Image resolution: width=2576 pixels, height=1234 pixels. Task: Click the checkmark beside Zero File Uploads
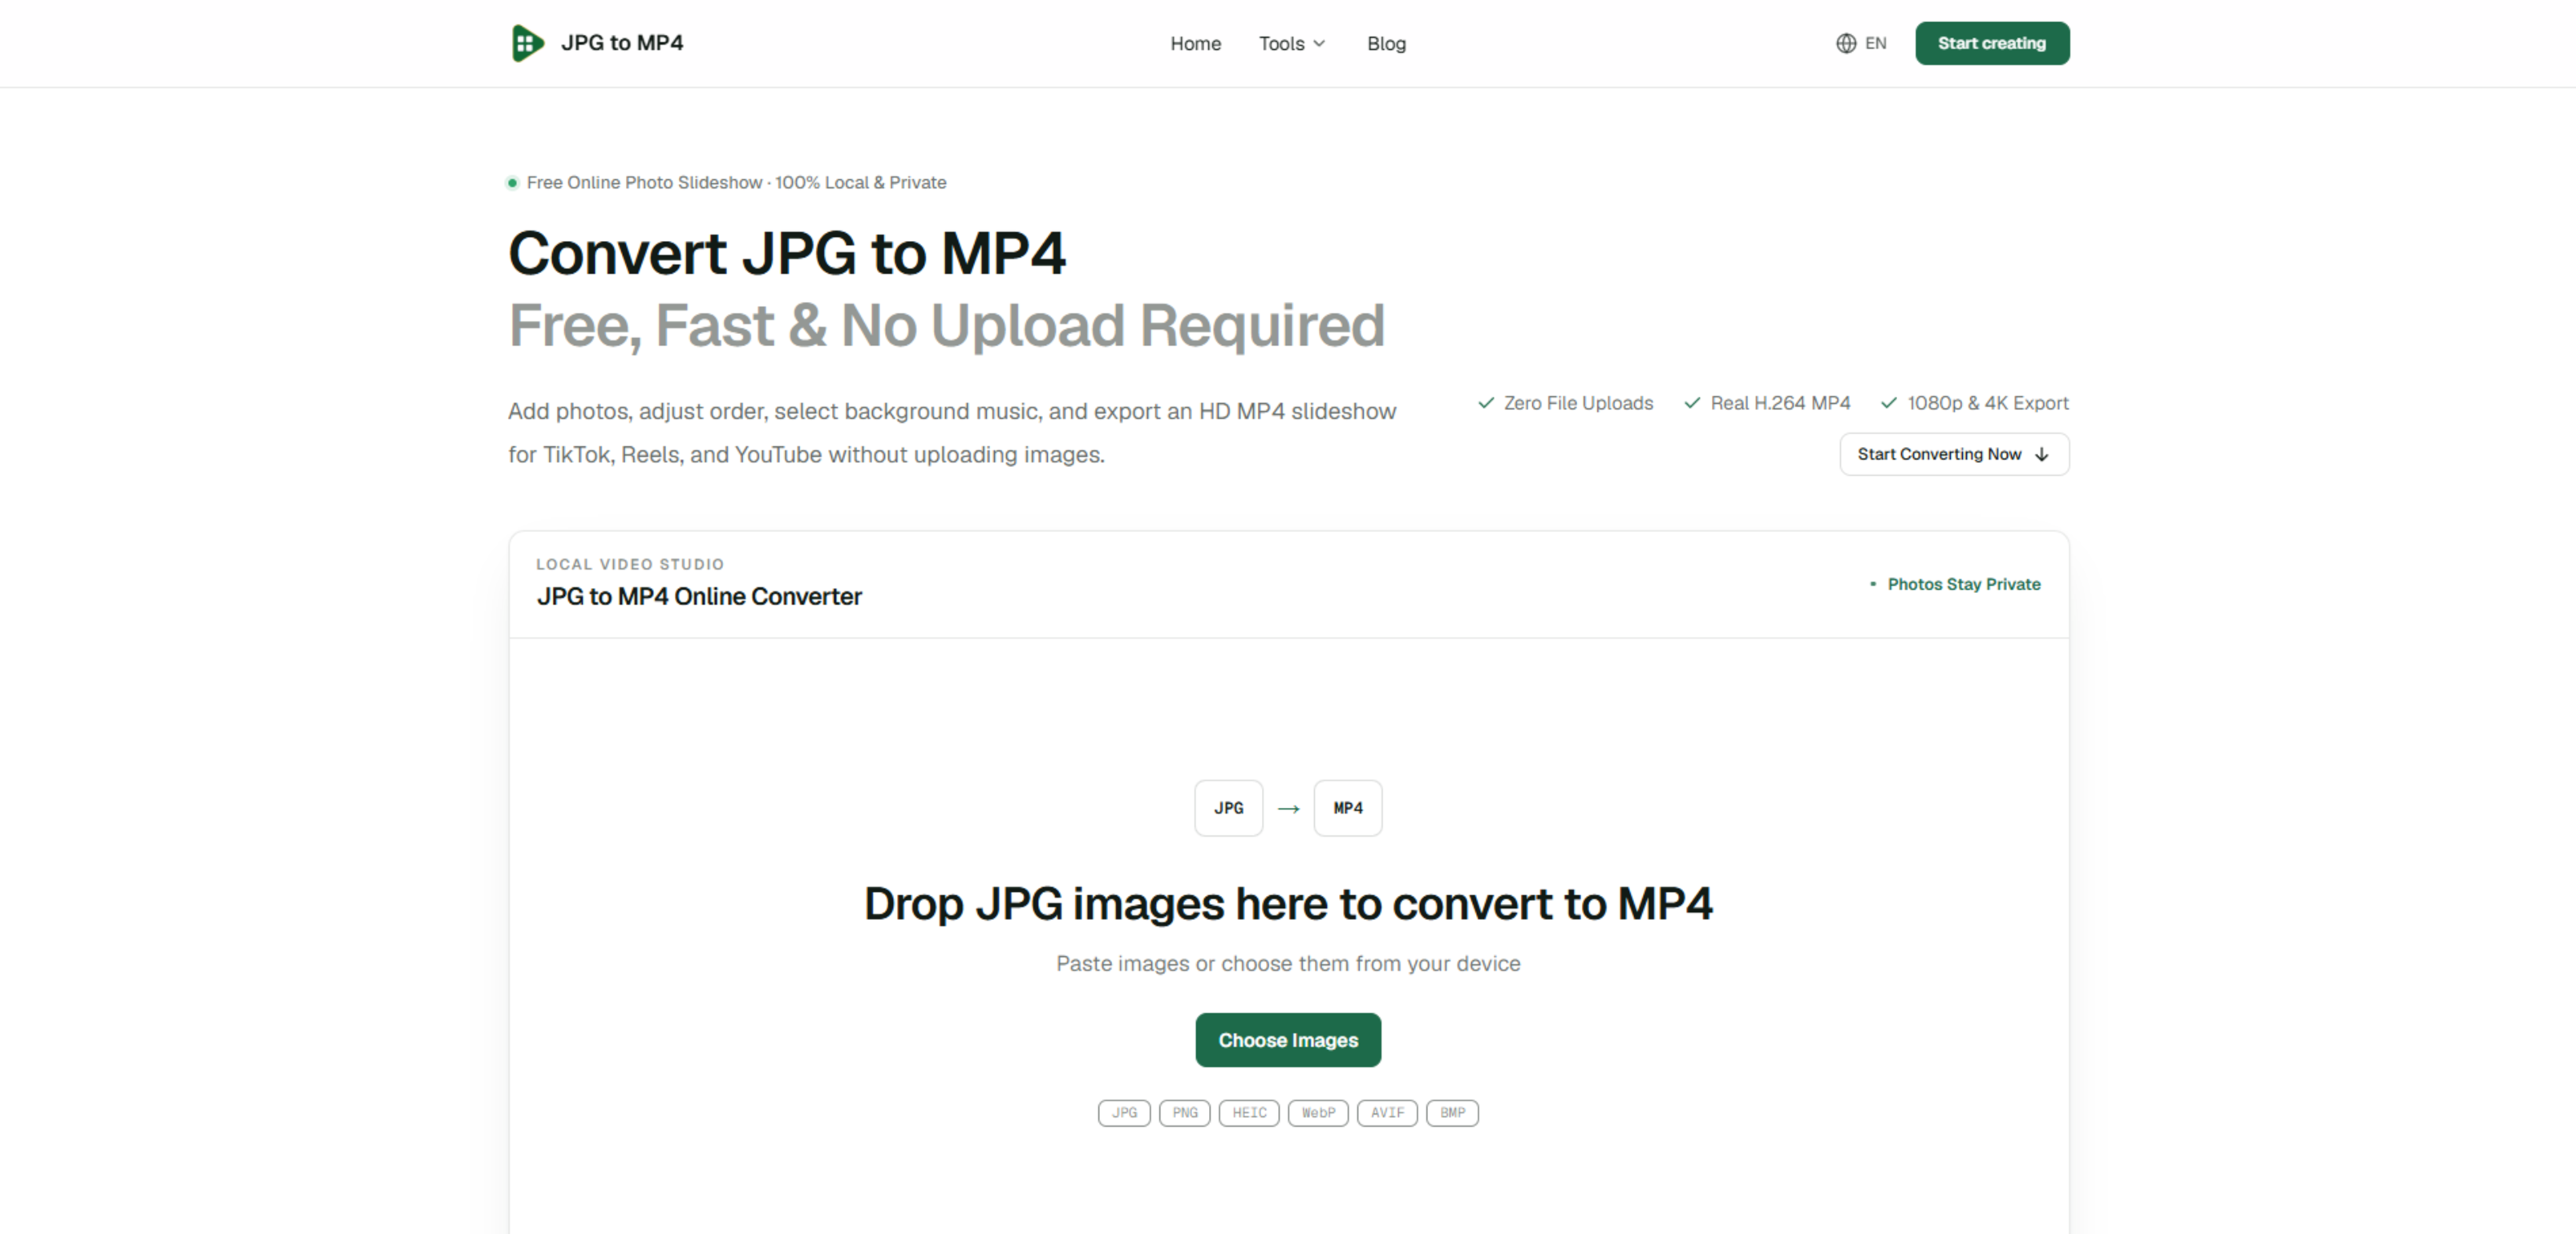click(x=1486, y=403)
